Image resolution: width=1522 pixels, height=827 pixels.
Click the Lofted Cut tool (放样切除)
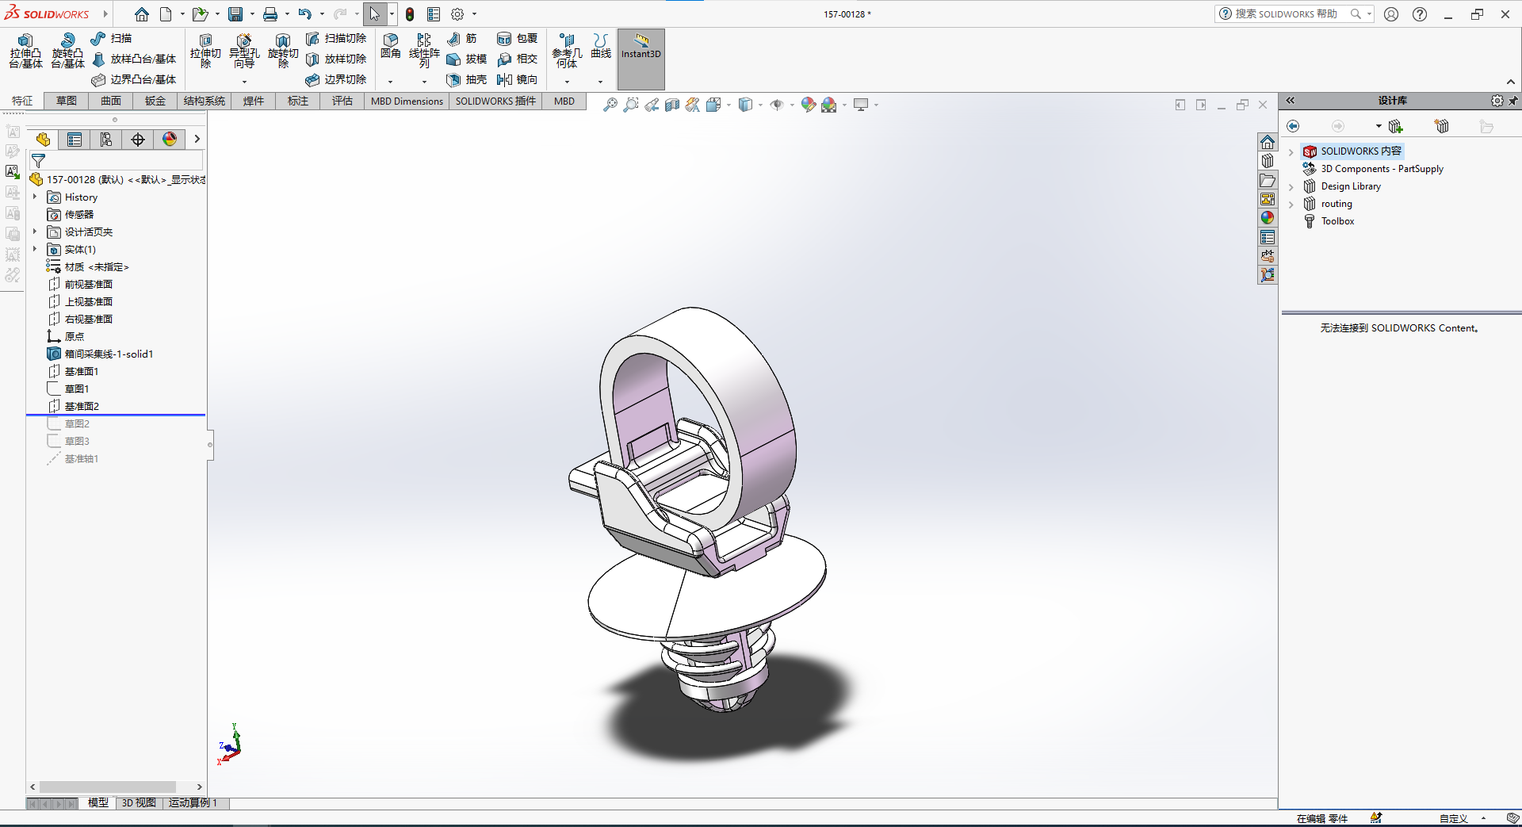pos(336,59)
